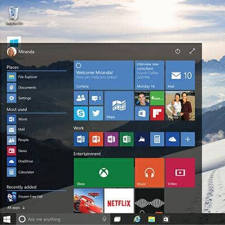
Task: Open the Maps tile
Action: pos(119,106)
